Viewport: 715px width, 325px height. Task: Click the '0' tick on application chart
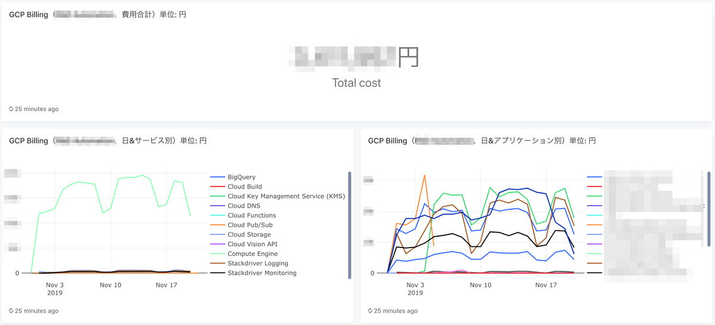click(372, 273)
